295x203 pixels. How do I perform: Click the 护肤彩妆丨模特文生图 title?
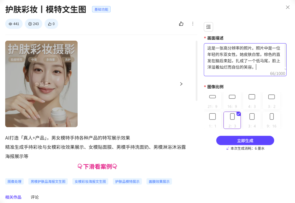tap(46, 10)
